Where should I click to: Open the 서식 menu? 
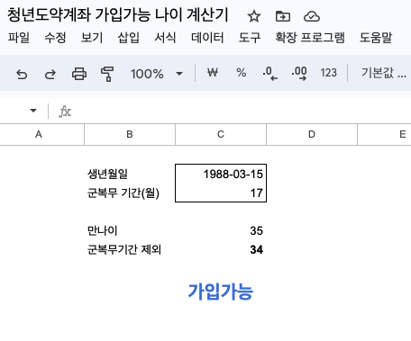165,38
